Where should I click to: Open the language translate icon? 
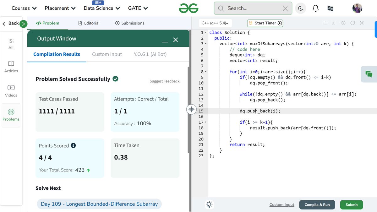click(330, 8)
